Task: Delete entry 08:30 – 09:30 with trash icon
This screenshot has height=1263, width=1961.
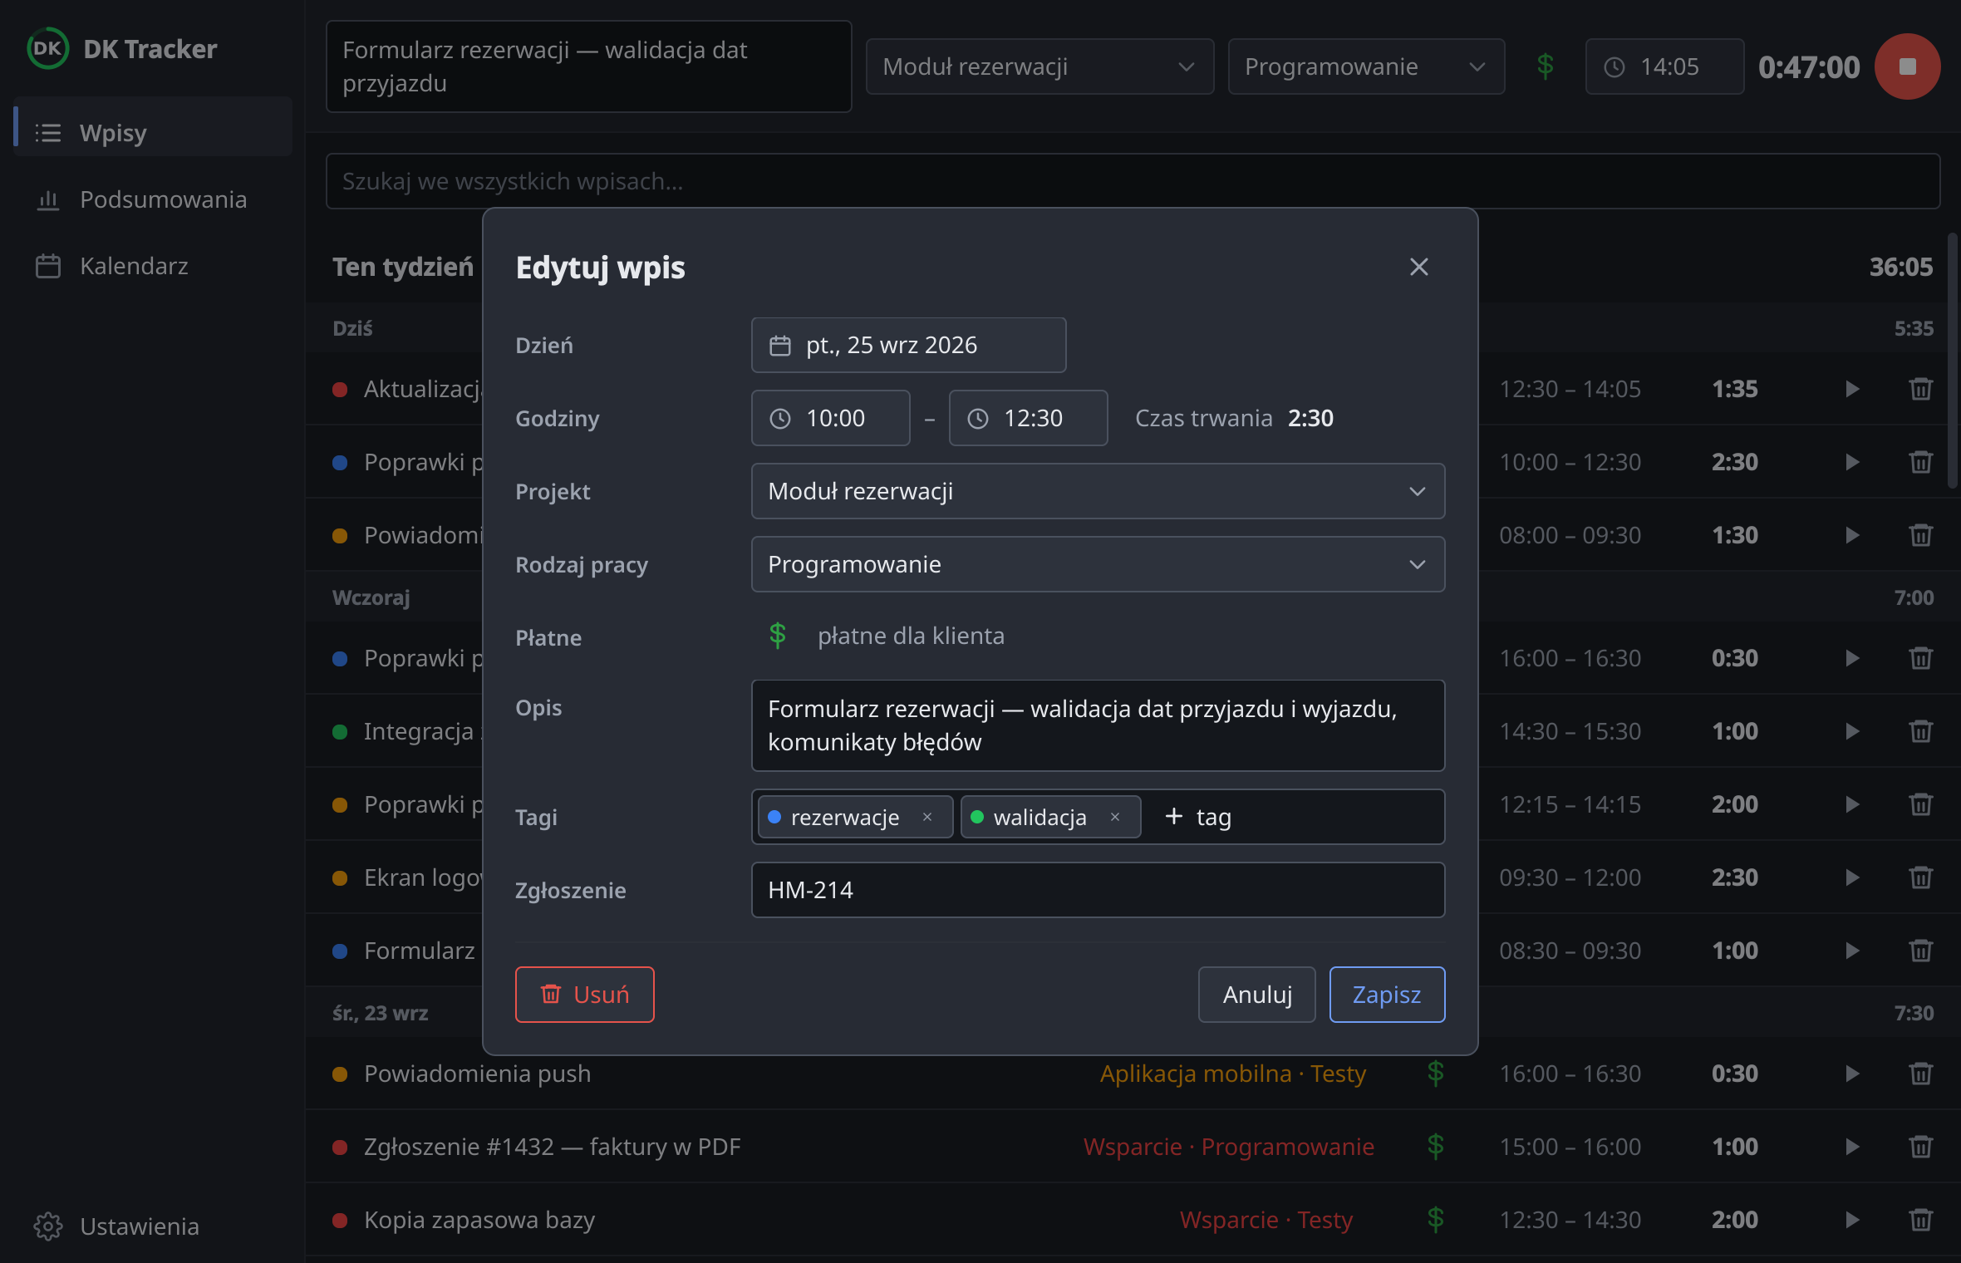Action: [1920, 951]
